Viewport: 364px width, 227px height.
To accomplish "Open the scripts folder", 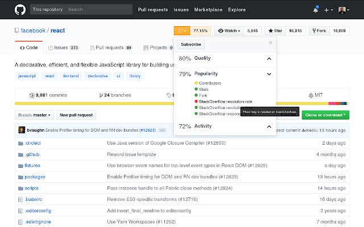I will [32, 188].
